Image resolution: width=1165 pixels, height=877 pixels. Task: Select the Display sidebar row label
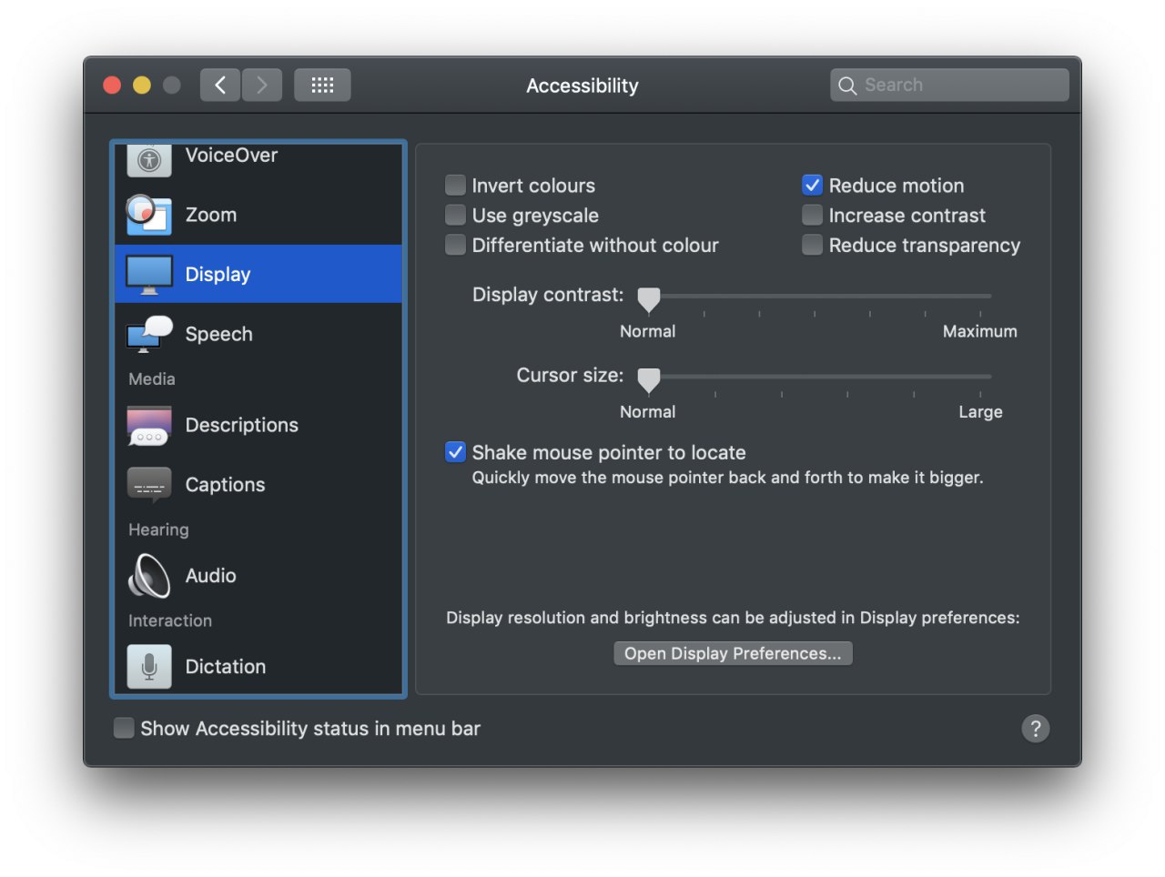pyautogui.click(x=218, y=275)
